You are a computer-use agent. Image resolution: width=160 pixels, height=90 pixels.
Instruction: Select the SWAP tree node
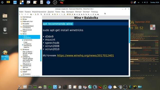coord(25,72)
